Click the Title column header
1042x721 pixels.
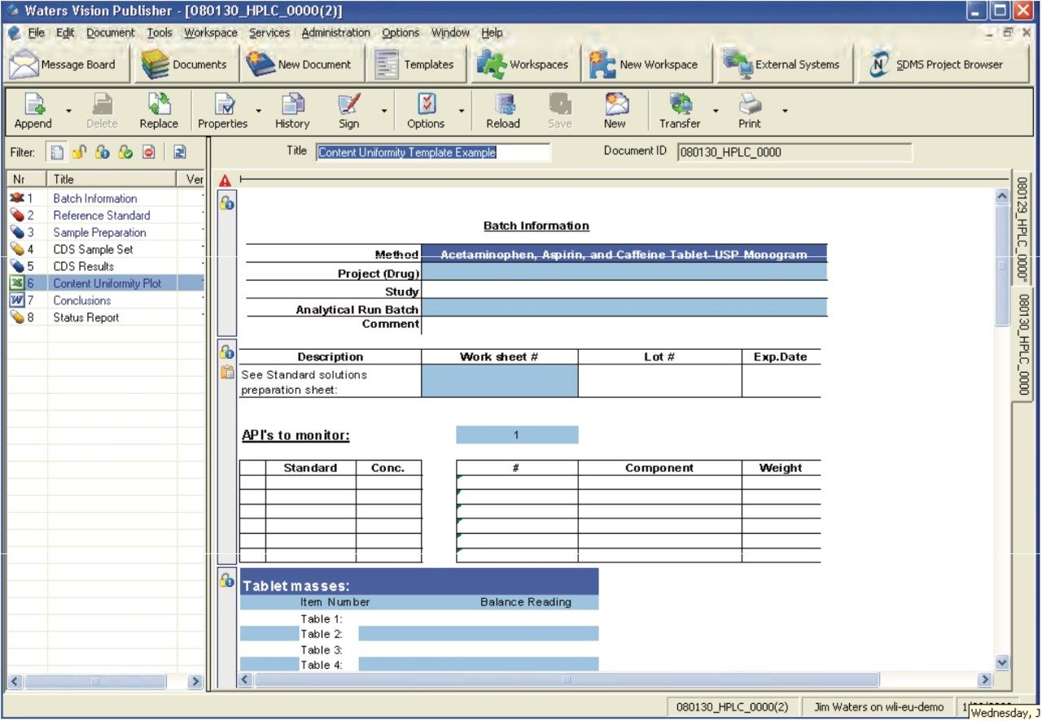click(x=112, y=179)
